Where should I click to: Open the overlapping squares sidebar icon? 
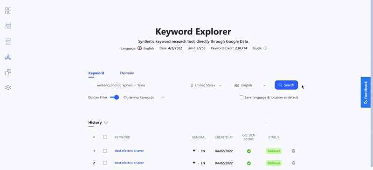click(8, 72)
